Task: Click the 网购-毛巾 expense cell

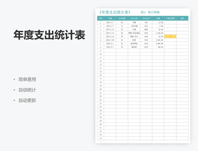Action: (x=134, y=37)
